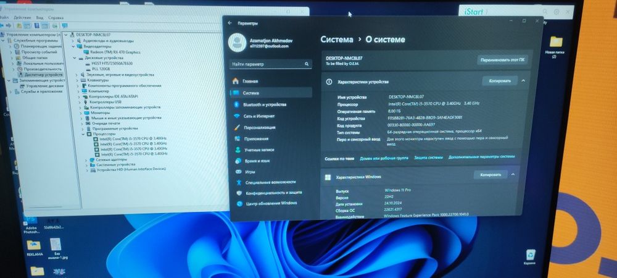Viewport: 617px width, 278px height.
Task: Select the HGST HTS725050A7E630 disk
Action: (x=108, y=63)
